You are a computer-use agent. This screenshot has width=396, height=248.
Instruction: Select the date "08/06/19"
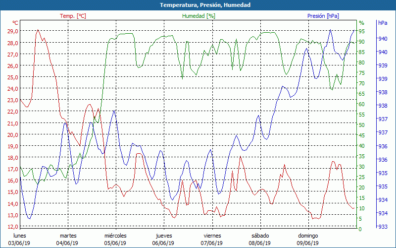point(259,243)
